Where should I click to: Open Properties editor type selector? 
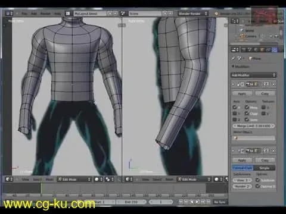point(235,50)
